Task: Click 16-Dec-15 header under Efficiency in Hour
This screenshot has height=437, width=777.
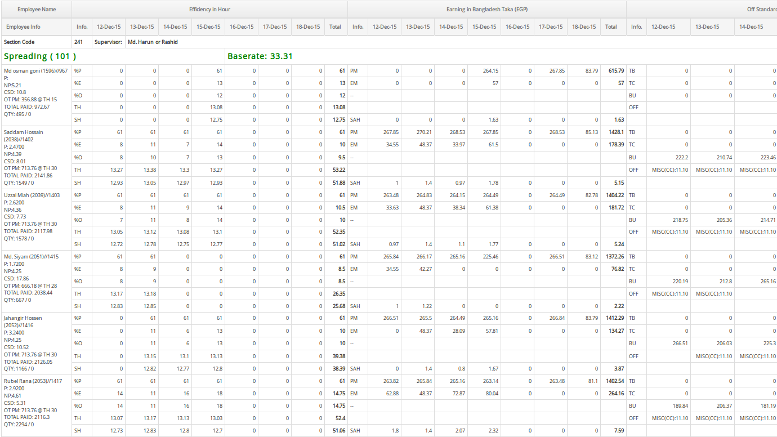Action: click(242, 26)
